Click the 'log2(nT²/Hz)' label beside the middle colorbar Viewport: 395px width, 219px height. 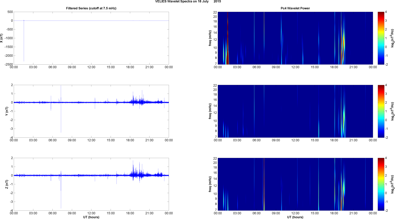392,111
